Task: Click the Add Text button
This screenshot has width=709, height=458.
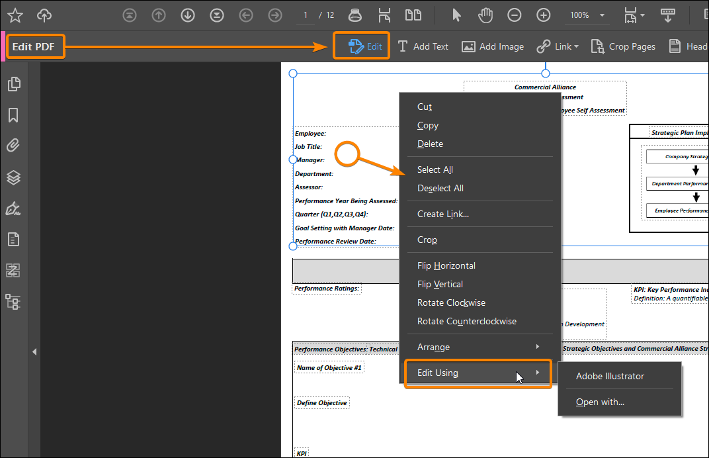Action: (423, 46)
